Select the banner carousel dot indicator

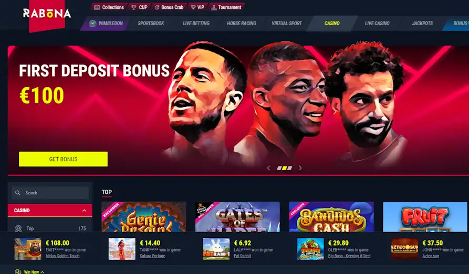coord(285,168)
